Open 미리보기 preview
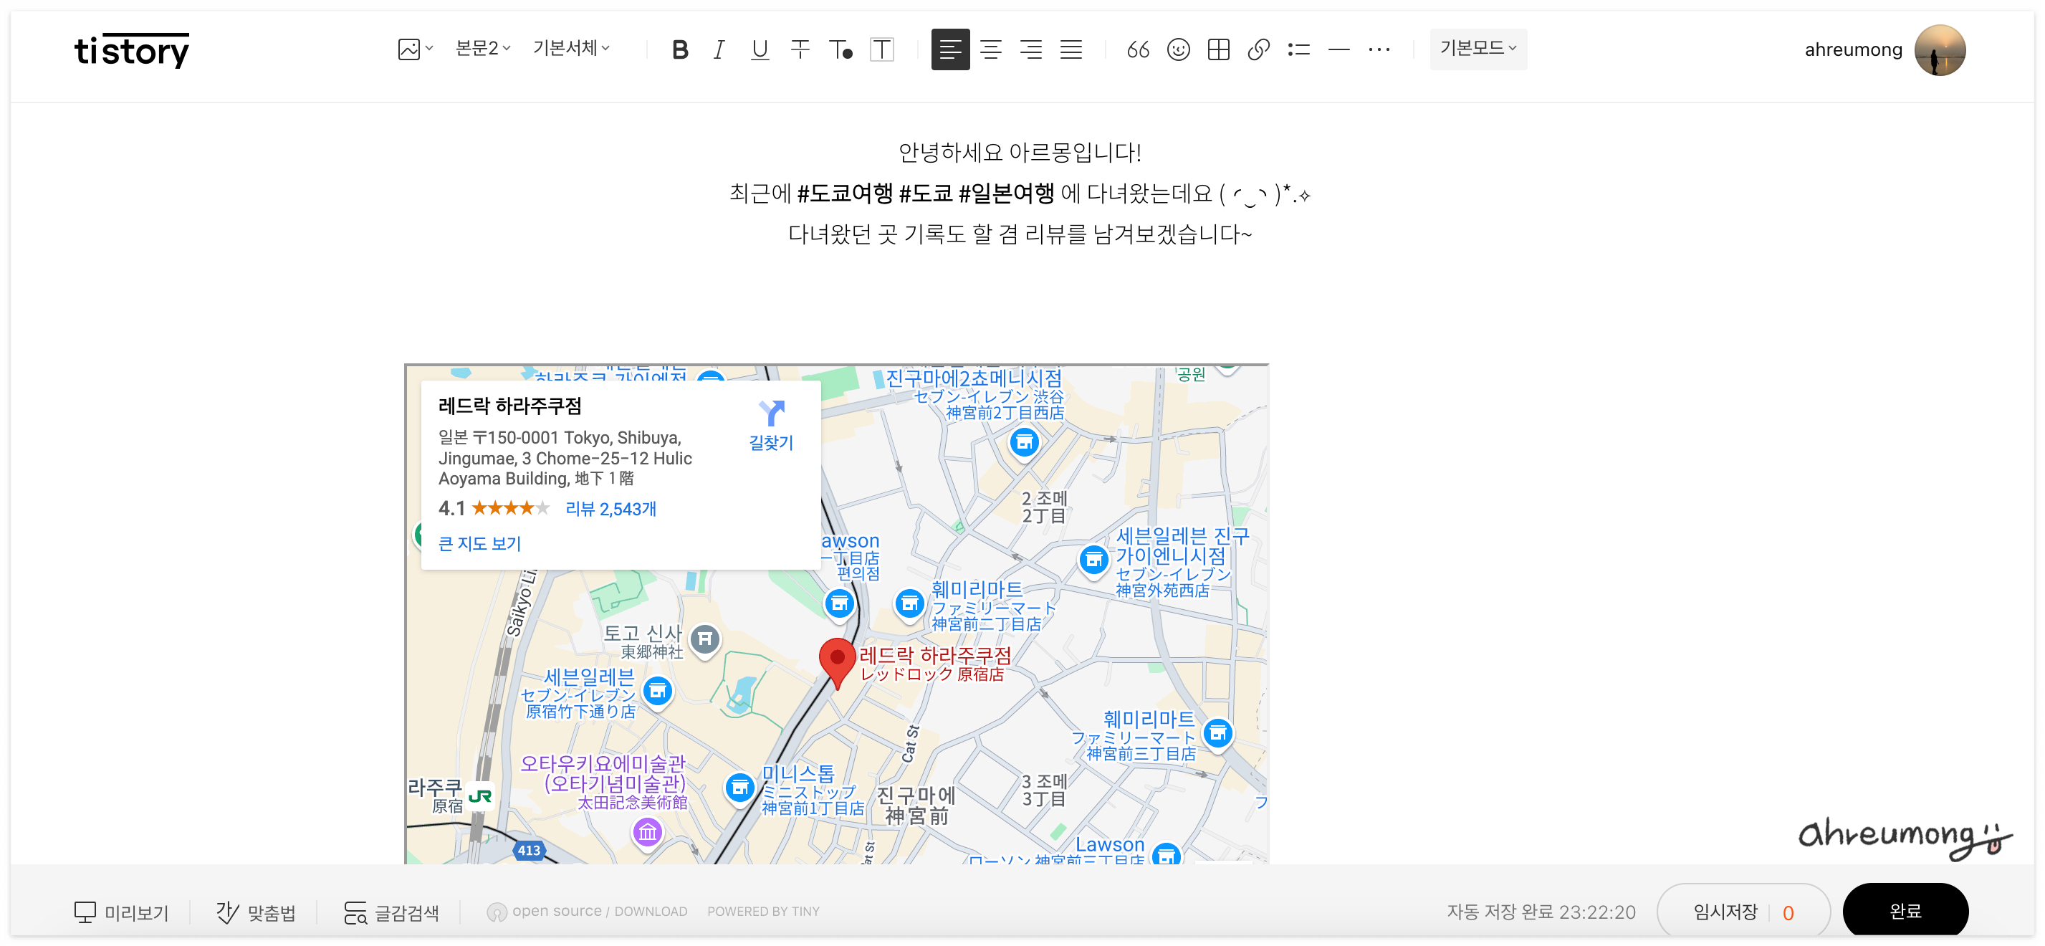Viewport: 2045px width, 946px height. (x=122, y=912)
